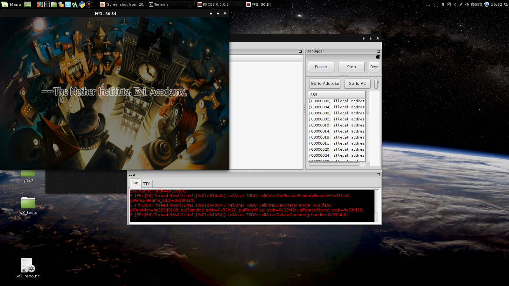Open the Mint Menu in the panel
The height and width of the screenshot is (286, 509).
11,4
